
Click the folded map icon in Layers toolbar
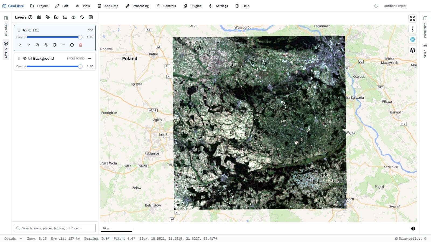39,17
